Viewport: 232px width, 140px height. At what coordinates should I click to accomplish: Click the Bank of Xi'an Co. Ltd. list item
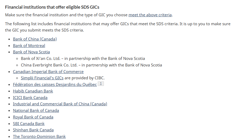[x=83, y=59]
